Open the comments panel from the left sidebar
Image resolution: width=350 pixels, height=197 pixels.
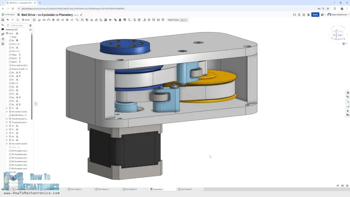[x=2, y=29]
